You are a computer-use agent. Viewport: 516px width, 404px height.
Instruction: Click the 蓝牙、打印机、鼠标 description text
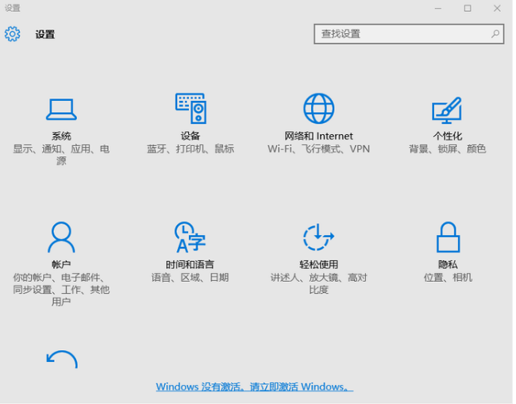point(191,148)
